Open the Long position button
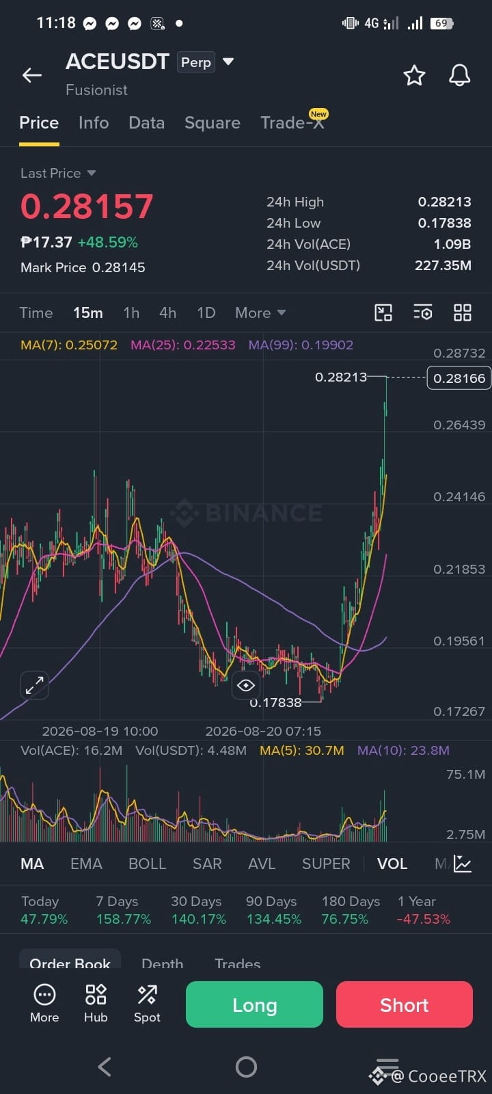Screen dimensions: 492x1094 click(254, 1004)
